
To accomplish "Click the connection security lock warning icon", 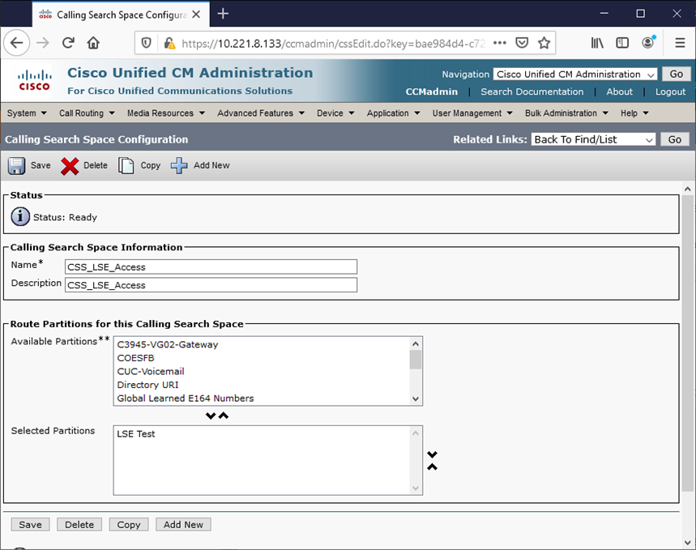I will click(x=169, y=43).
